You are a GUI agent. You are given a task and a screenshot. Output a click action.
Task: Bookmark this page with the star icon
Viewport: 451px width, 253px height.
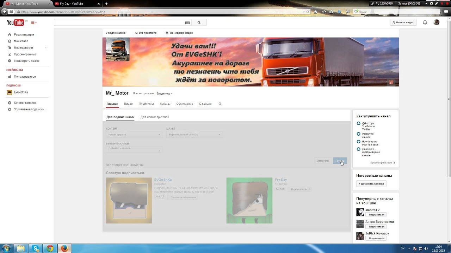point(324,12)
